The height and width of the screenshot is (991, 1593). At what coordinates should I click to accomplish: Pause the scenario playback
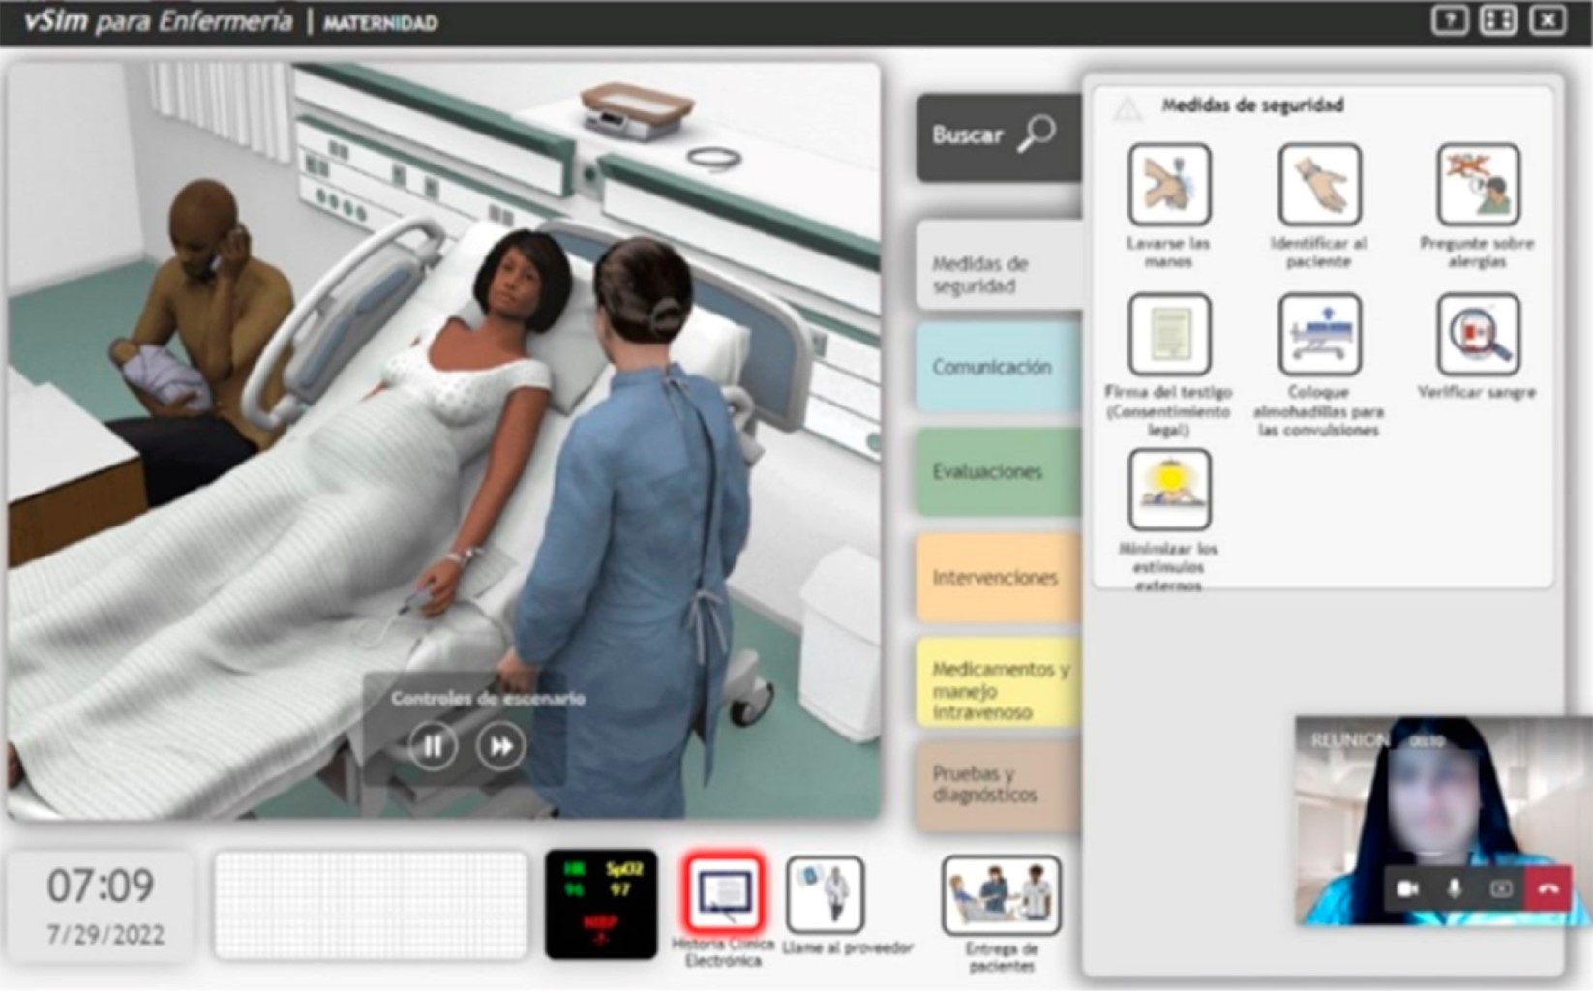[432, 746]
